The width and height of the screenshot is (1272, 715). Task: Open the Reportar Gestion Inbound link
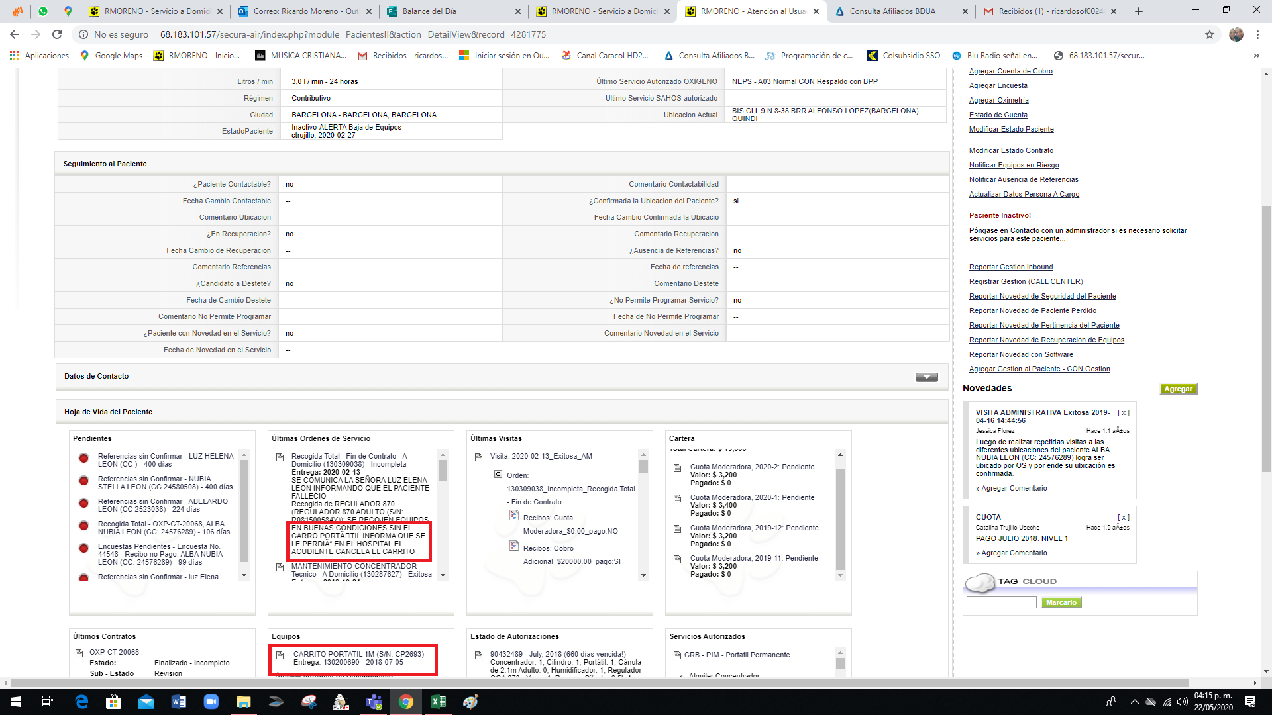(x=1011, y=267)
